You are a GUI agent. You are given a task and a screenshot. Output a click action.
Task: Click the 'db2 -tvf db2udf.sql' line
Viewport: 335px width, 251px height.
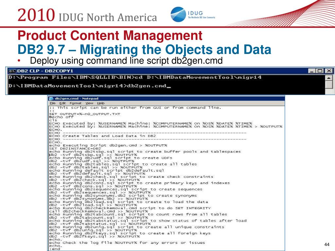point(92,161)
